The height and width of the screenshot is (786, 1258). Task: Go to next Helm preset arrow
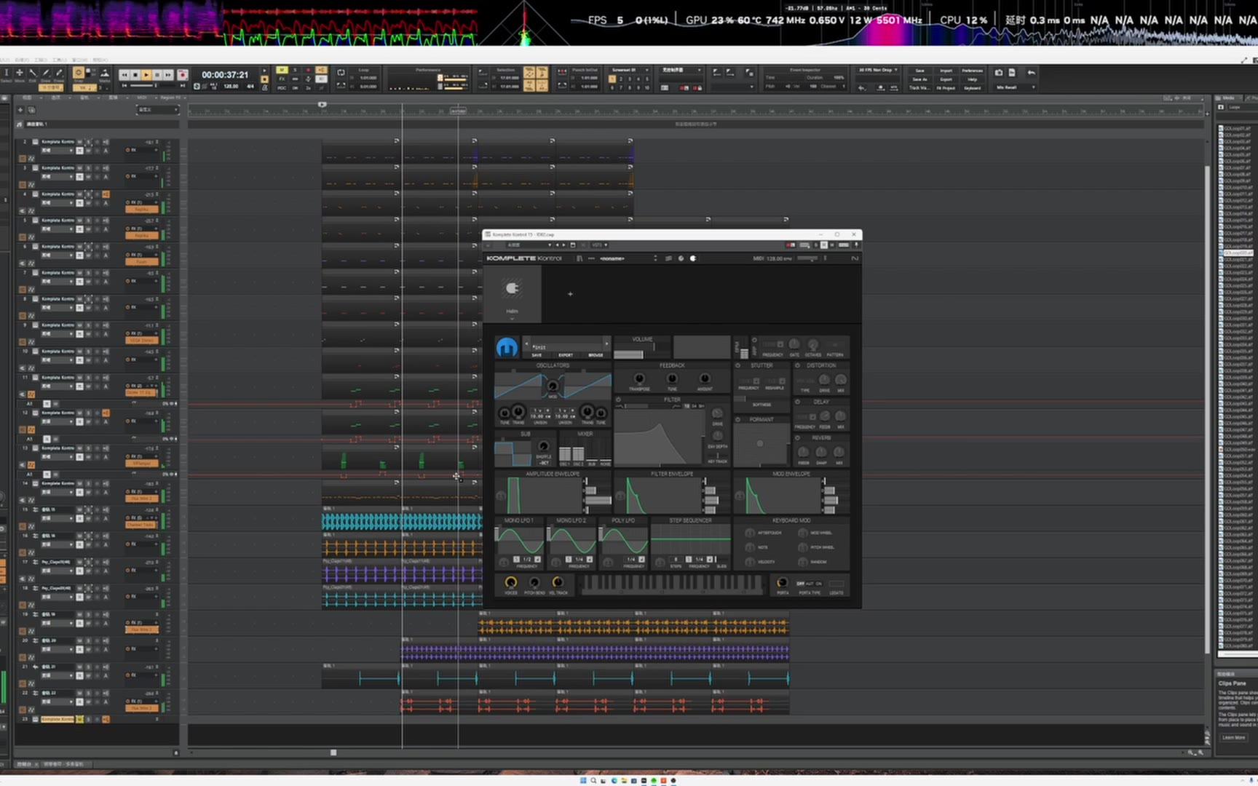pyautogui.click(x=606, y=344)
